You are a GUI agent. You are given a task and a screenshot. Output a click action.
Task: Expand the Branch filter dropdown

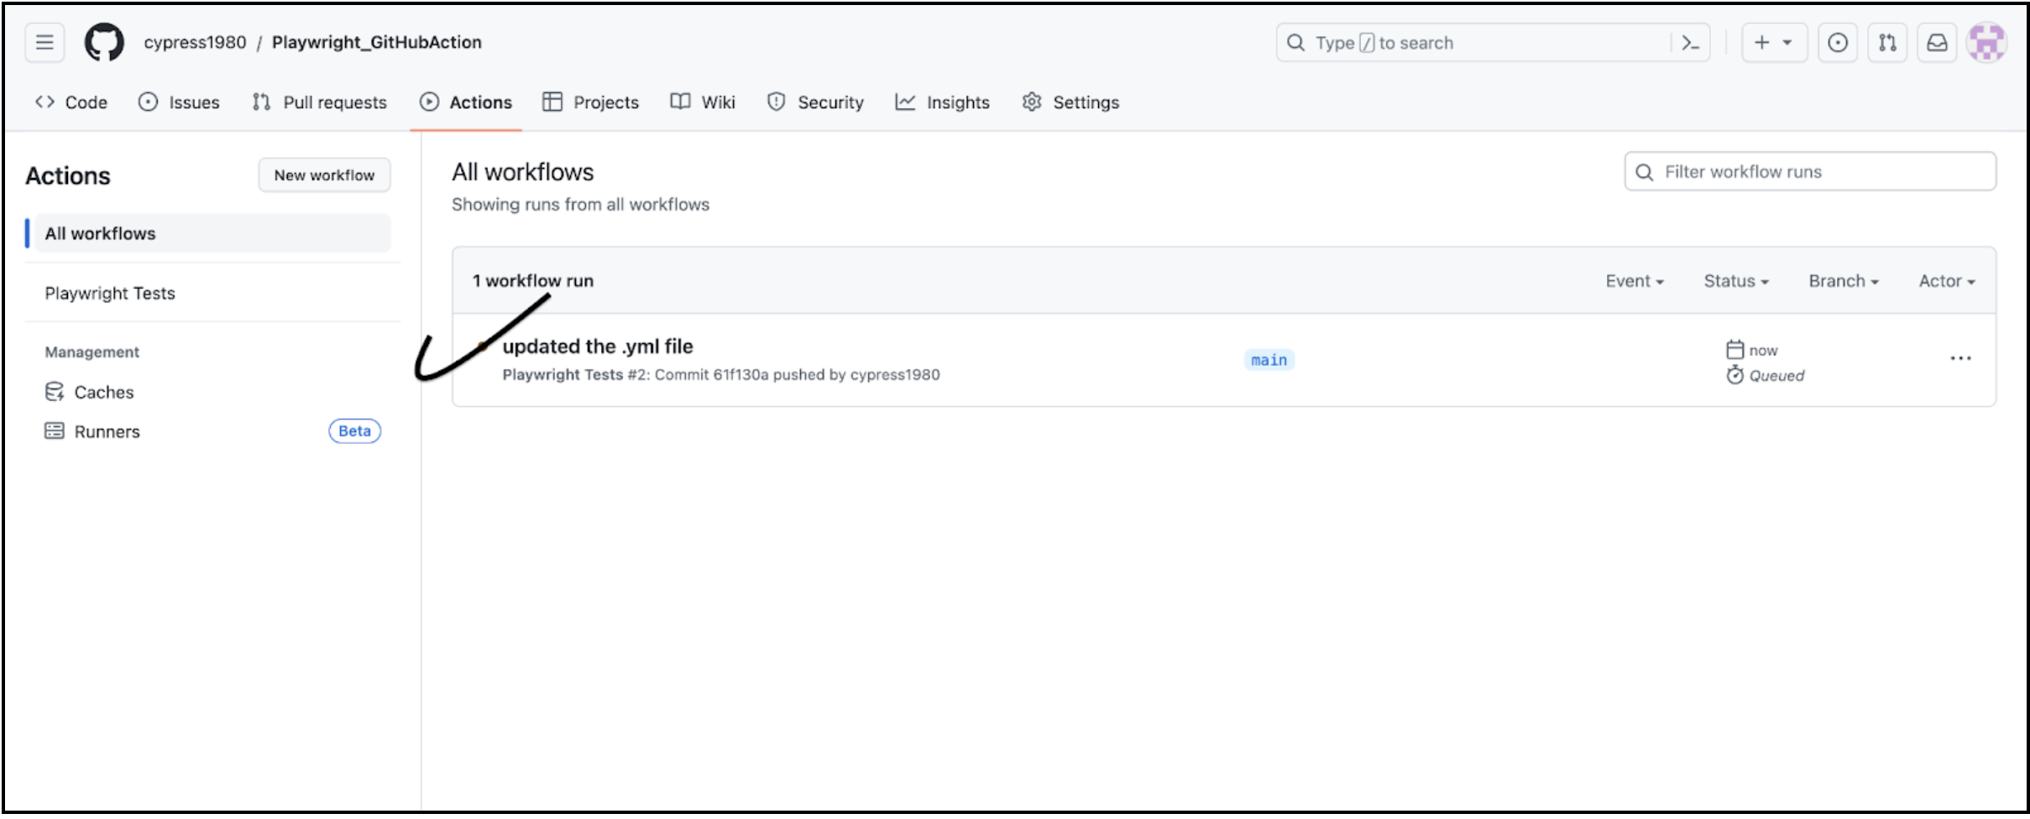(1843, 281)
